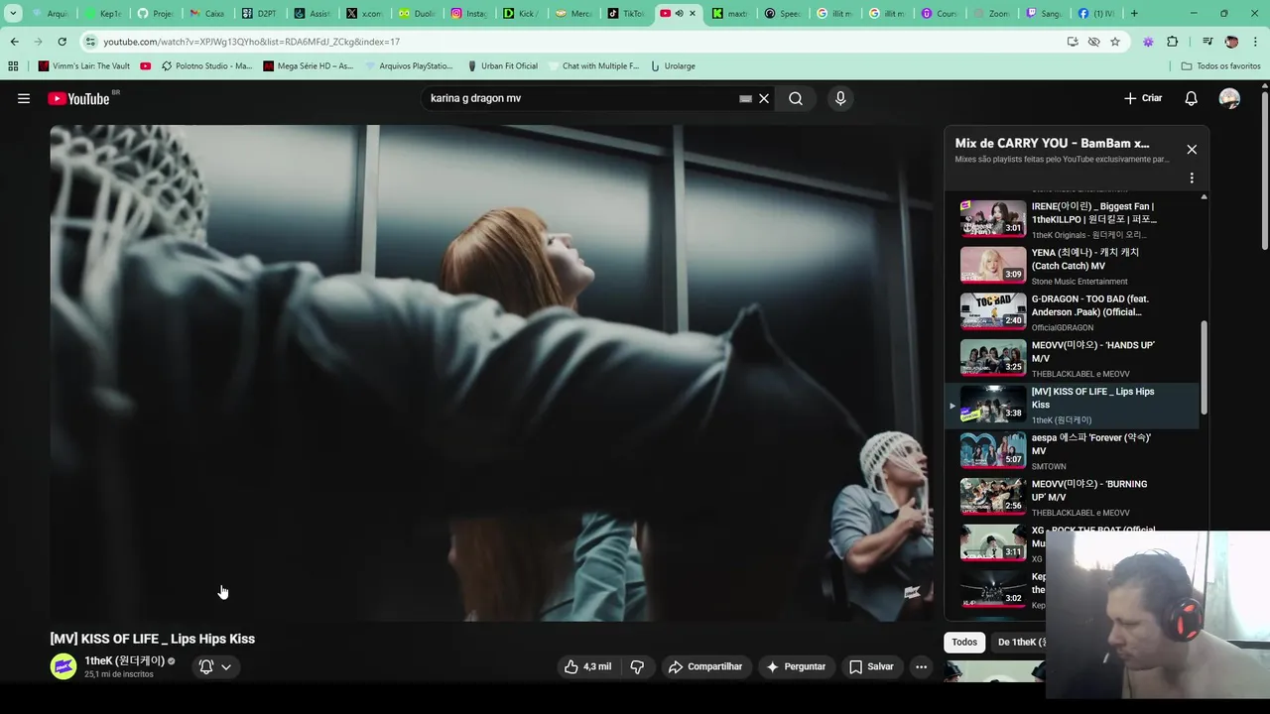
Task: Play G-DRAGON TOO BAD in the playlist
Action: (1072, 311)
